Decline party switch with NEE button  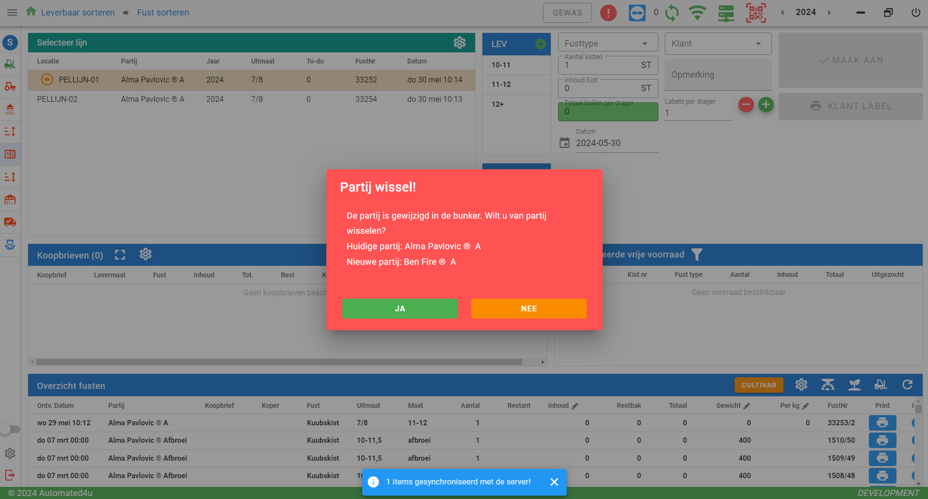(528, 308)
